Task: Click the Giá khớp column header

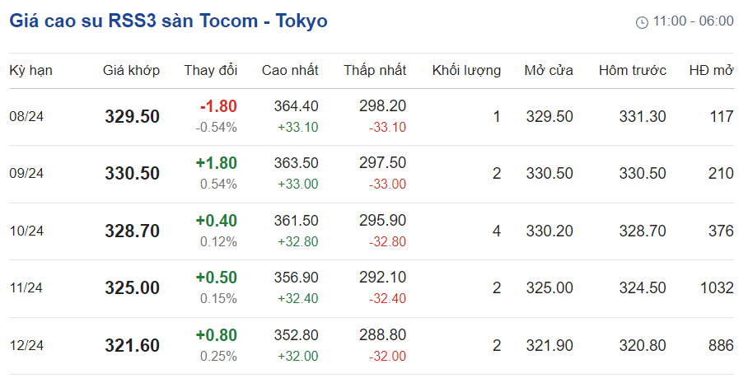Action: [131, 71]
